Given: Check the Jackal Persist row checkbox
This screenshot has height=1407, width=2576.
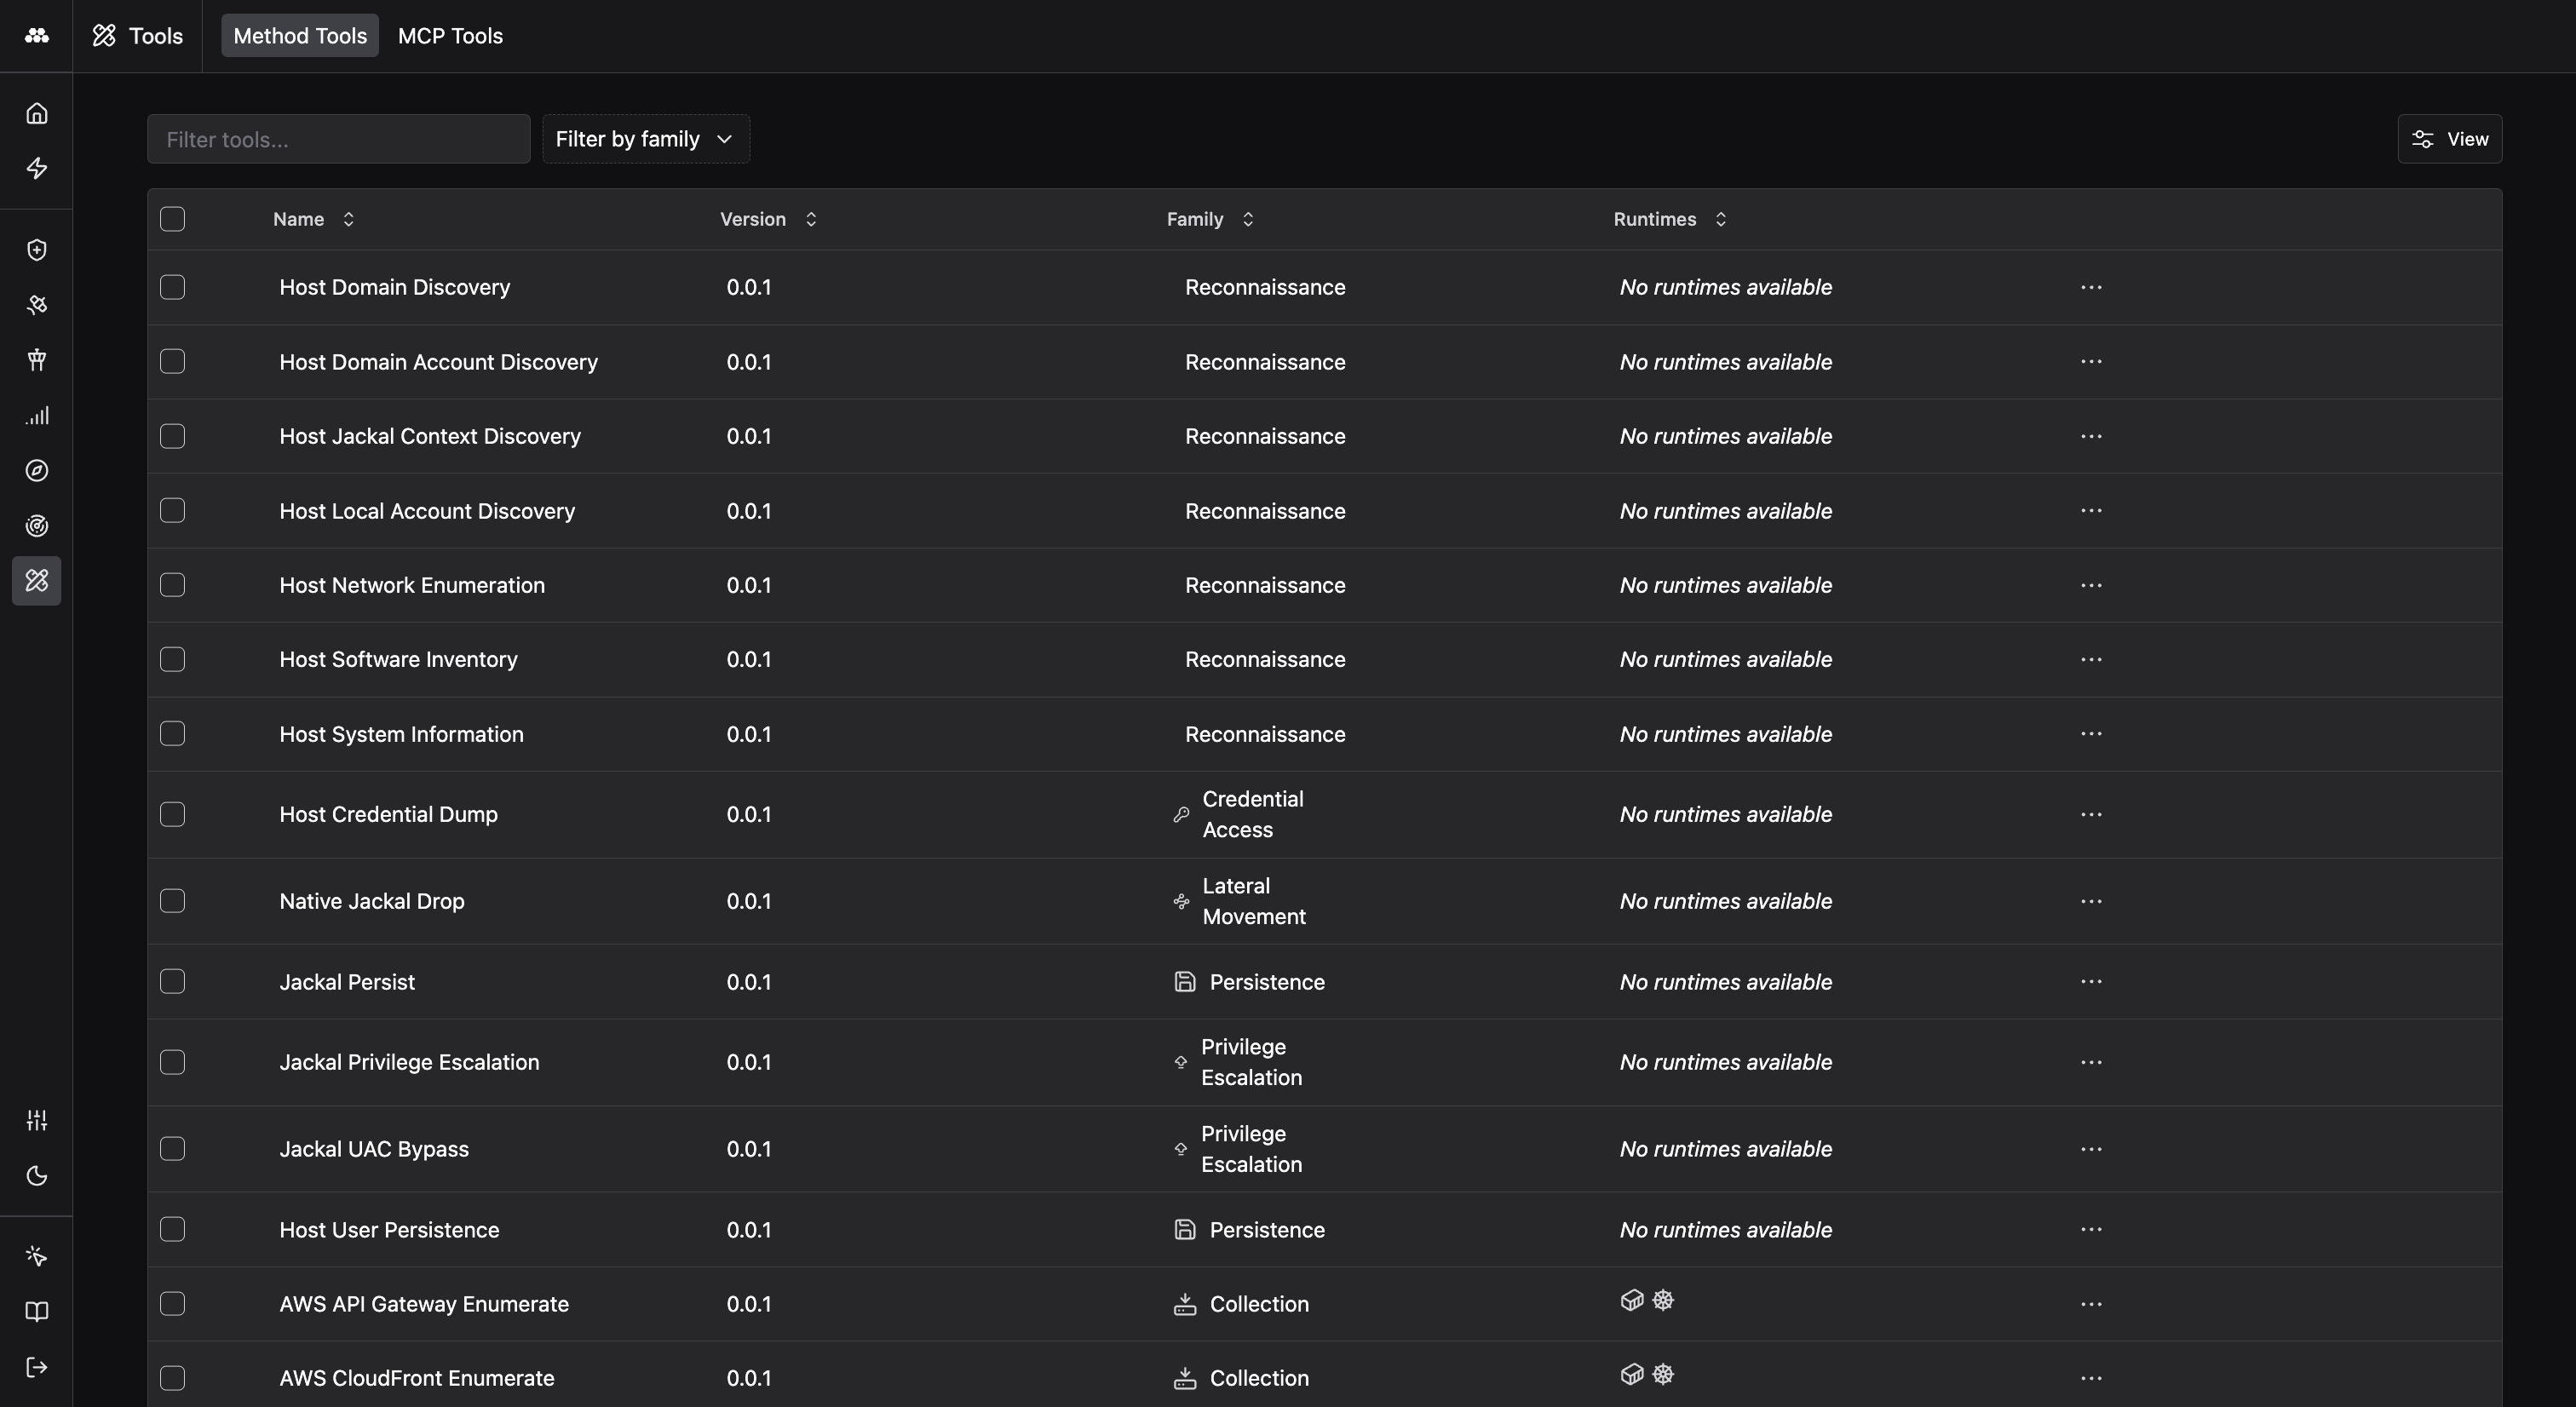Looking at the screenshot, I should [x=172, y=981].
